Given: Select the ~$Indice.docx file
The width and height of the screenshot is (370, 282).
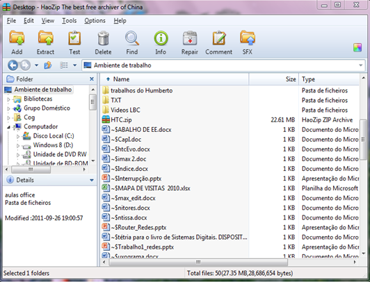Looking at the screenshot, I should [x=129, y=169].
